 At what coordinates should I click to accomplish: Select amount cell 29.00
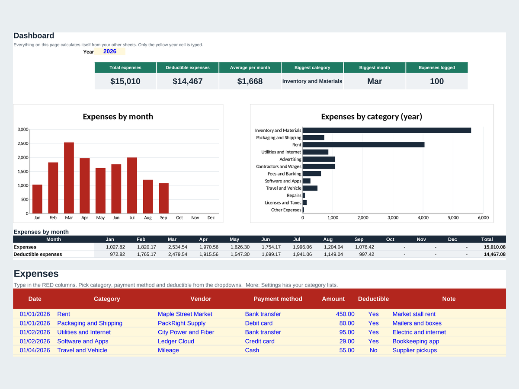pyautogui.click(x=333, y=341)
